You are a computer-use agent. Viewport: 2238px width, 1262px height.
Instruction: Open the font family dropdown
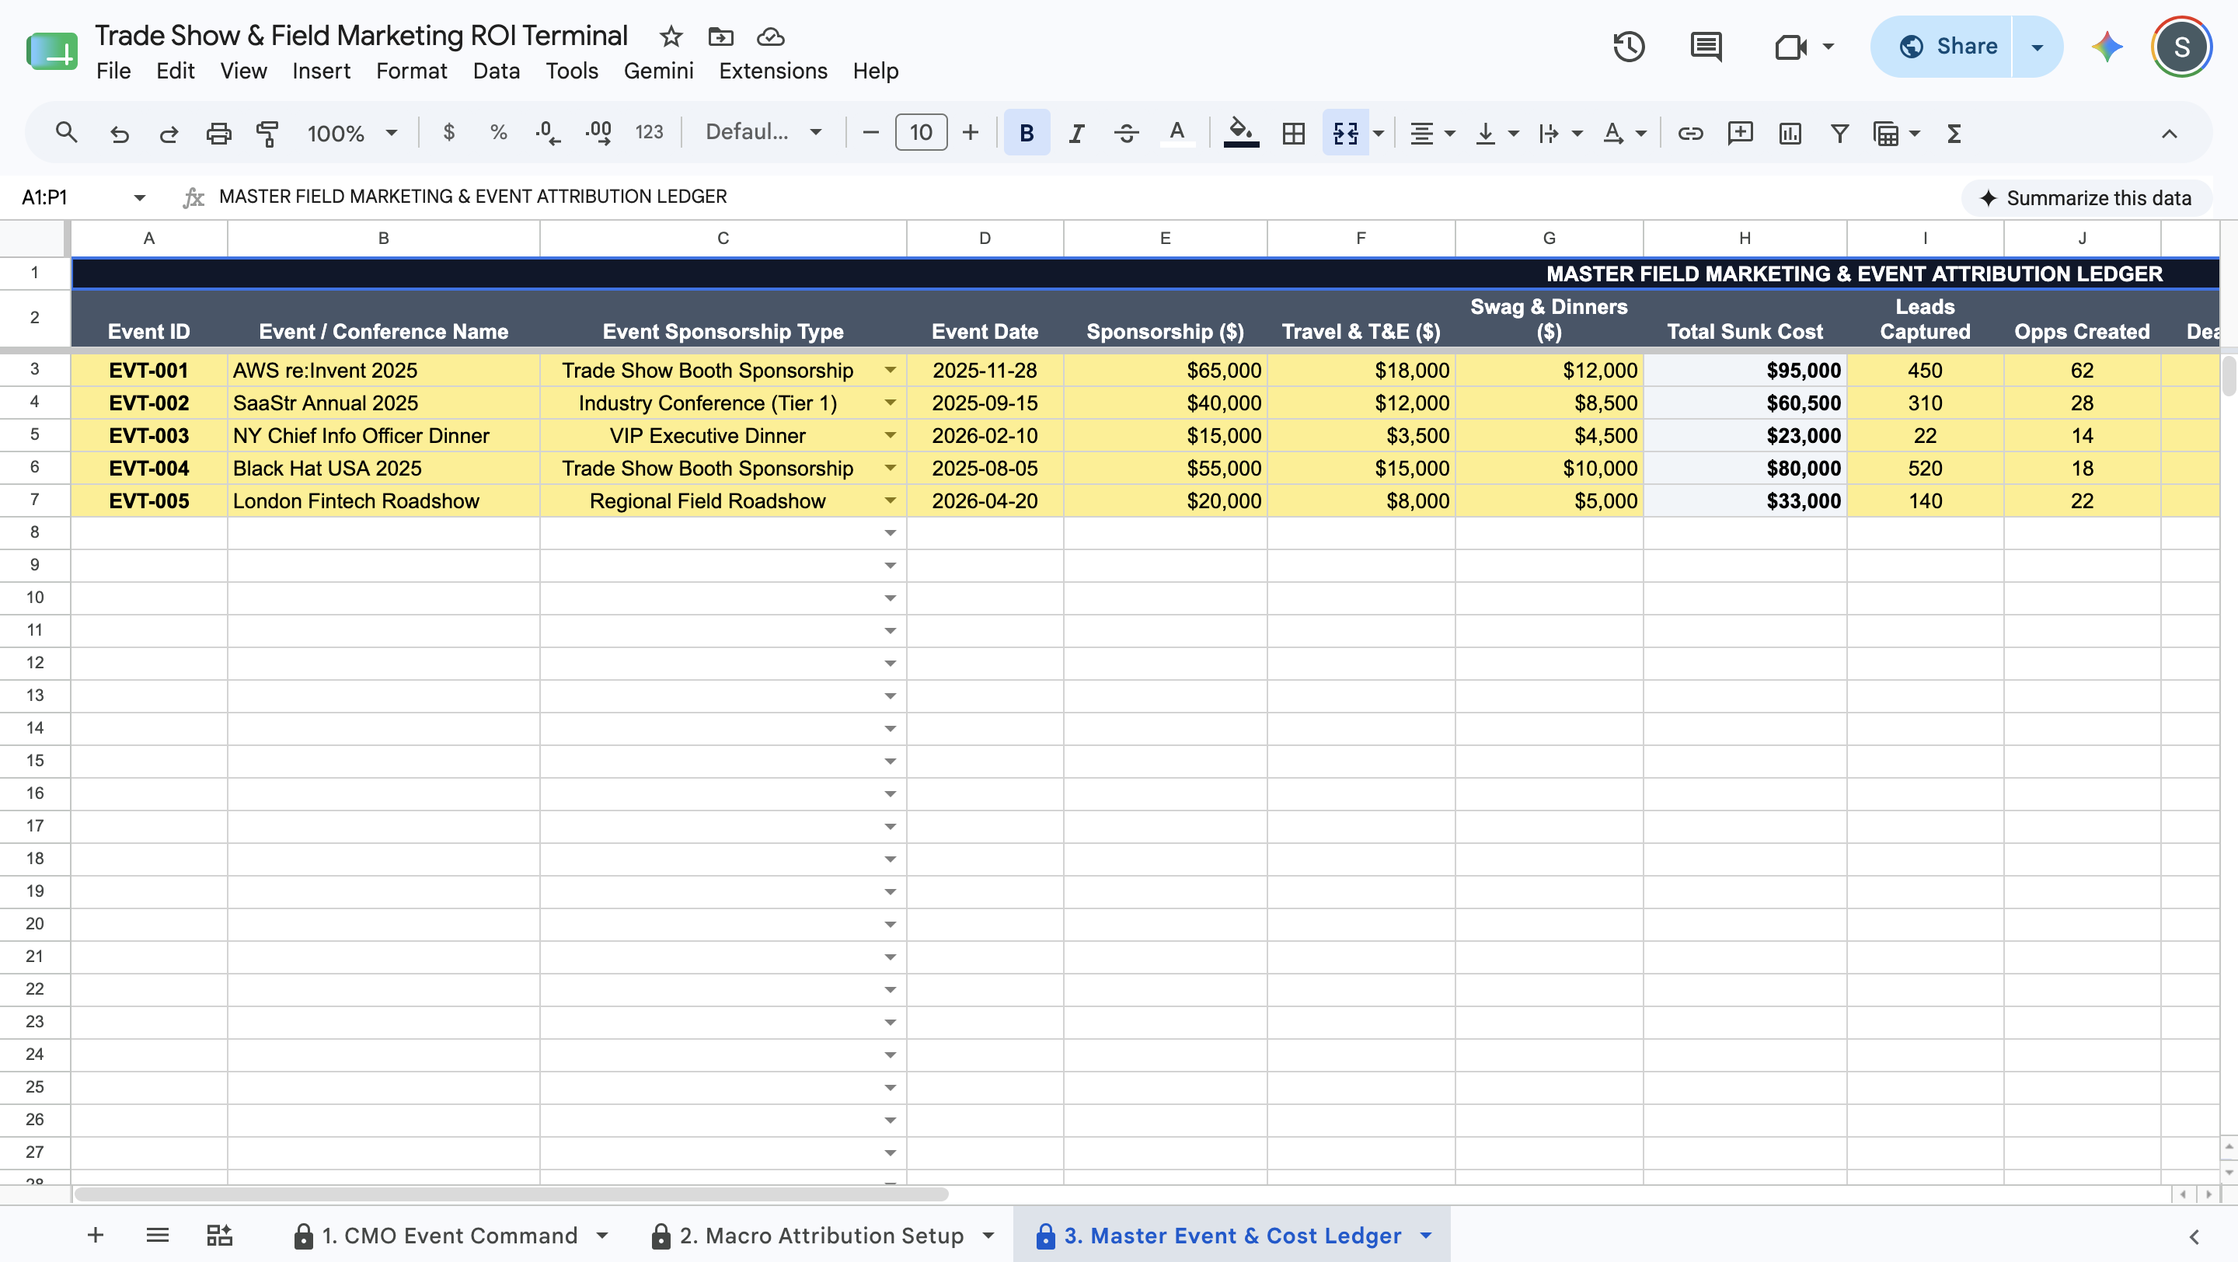point(763,133)
